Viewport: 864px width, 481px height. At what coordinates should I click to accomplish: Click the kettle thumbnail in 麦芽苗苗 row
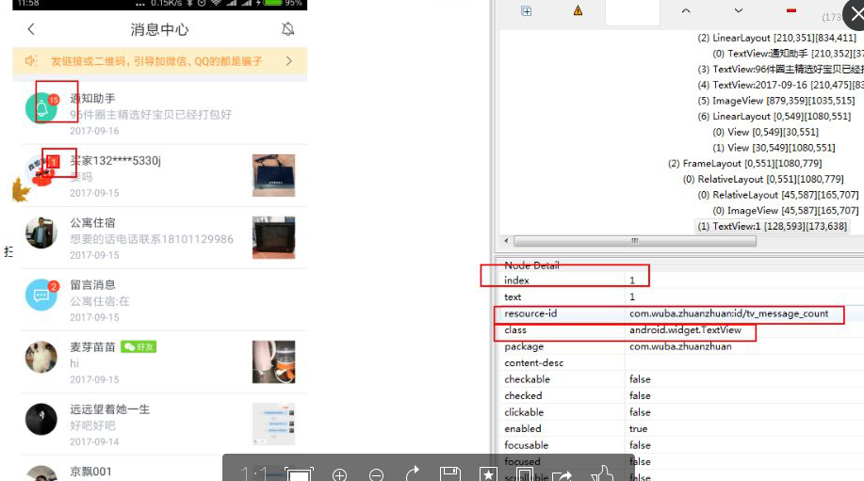click(x=273, y=362)
